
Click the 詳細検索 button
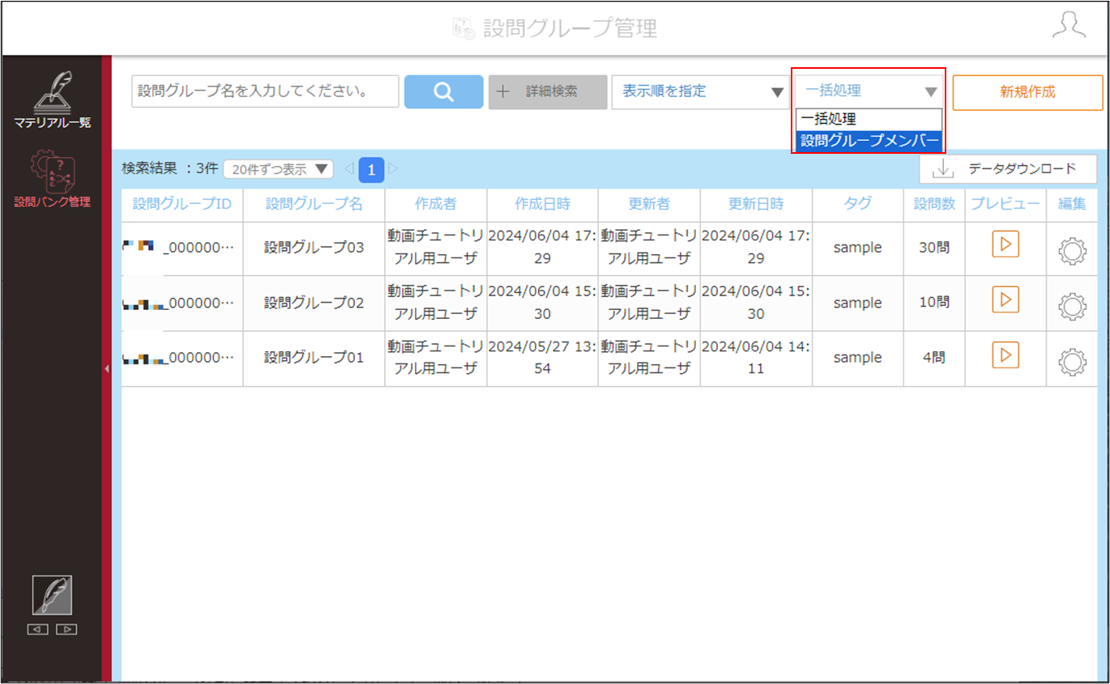[x=547, y=91]
